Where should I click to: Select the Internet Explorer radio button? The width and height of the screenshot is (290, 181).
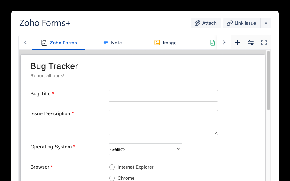point(112,167)
